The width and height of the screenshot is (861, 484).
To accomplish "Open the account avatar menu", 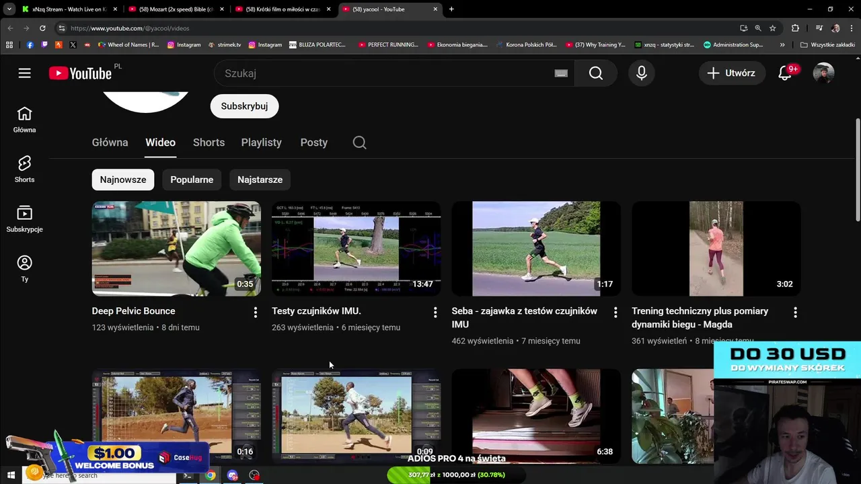I will 823,73.
